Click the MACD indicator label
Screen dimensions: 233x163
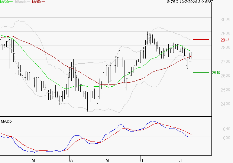pyautogui.click(x=6, y=122)
